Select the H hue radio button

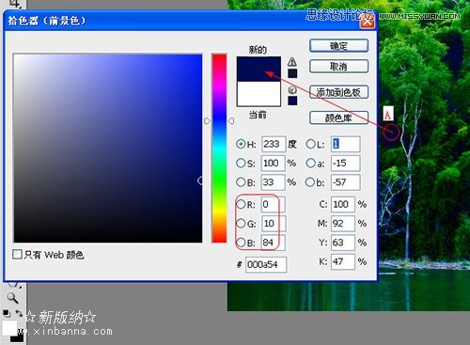pyautogui.click(x=241, y=144)
